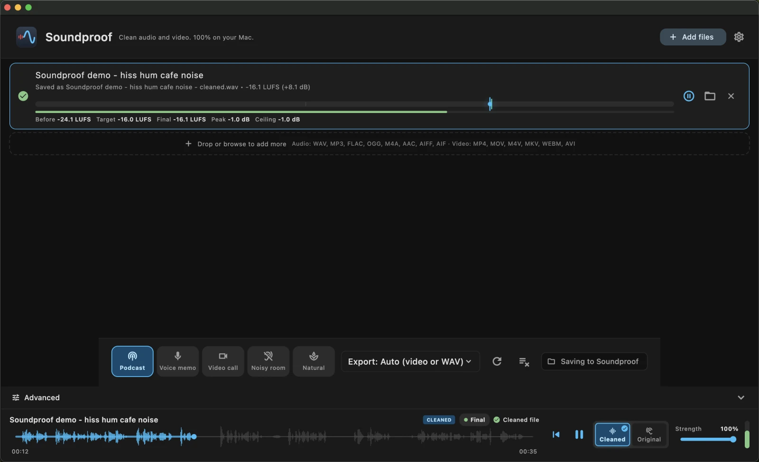Click the file title 'Soundproof demo - hiss hum cafe noise'
Screen dimensions: 759x462
tap(119, 75)
